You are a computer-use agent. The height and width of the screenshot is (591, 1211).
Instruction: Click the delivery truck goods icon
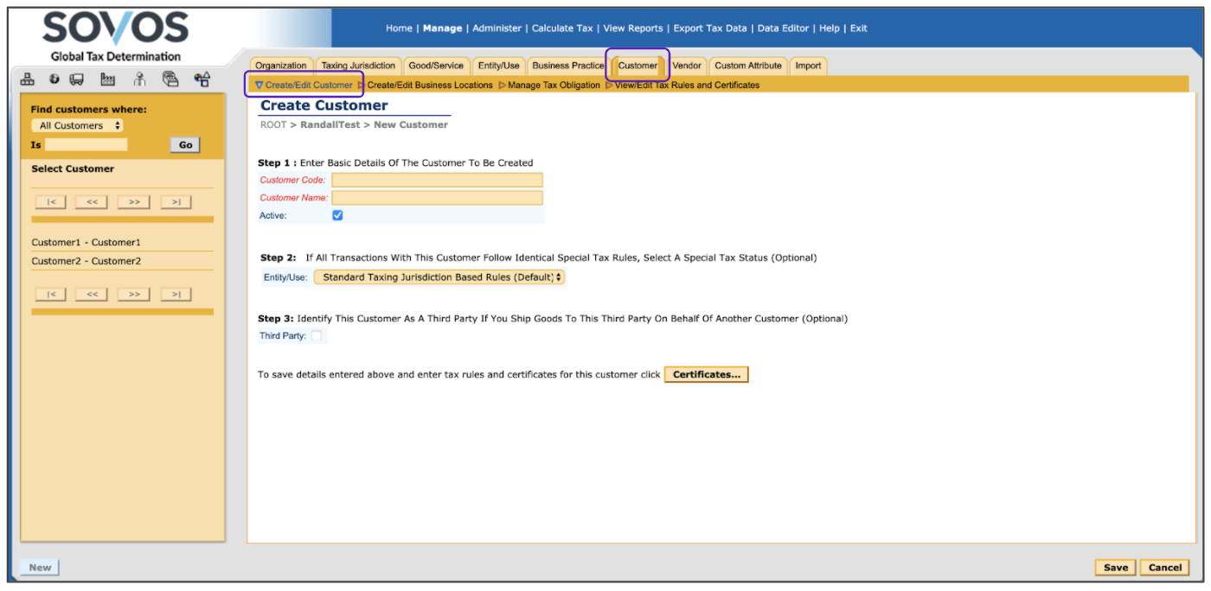(76, 79)
